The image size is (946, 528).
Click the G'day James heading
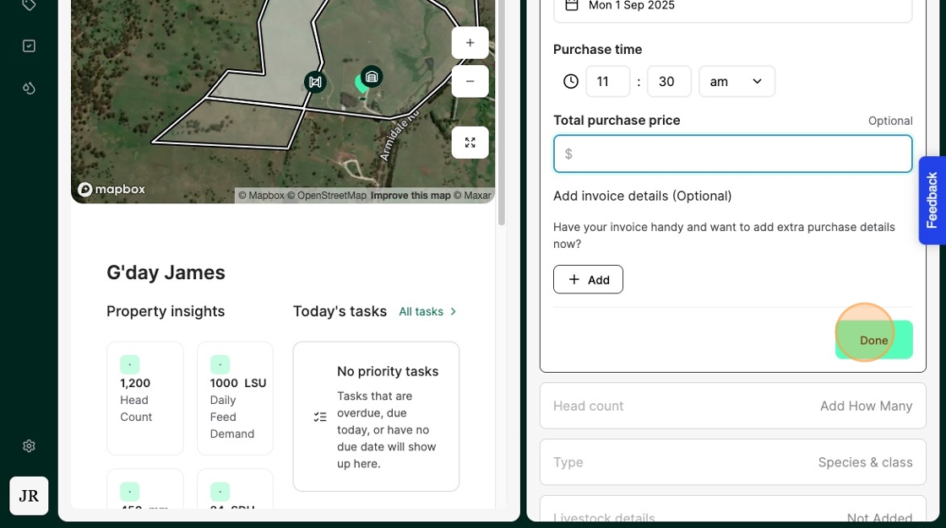tap(166, 272)
